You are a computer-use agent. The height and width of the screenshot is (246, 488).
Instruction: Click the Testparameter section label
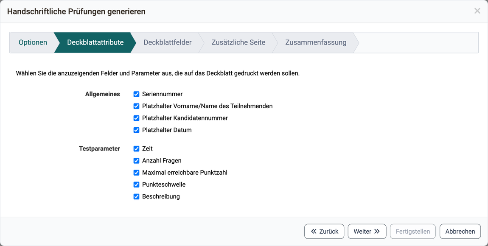click(x=99, y=148)
